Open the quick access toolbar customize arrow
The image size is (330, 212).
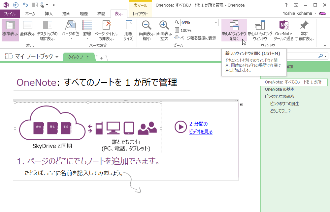(x=54, y=5)
